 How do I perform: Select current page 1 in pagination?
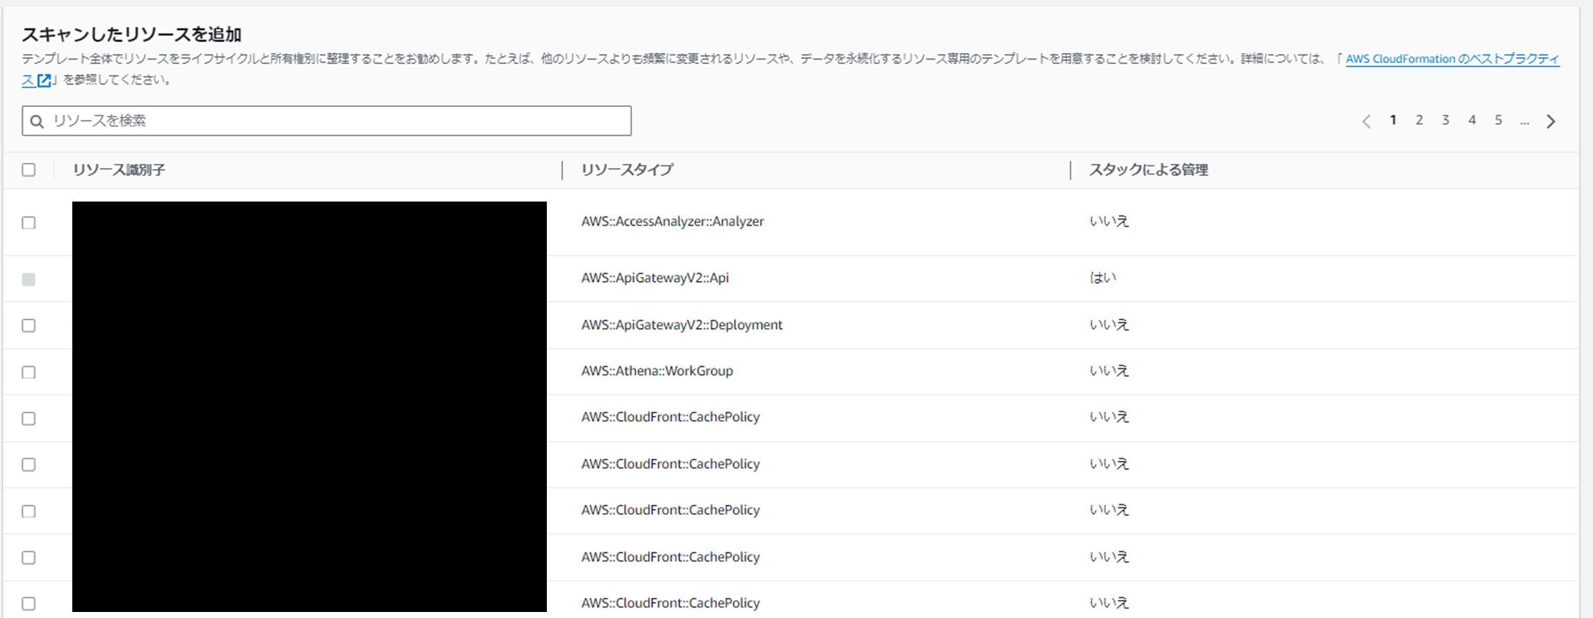pyautogui.click(x=1393, y=120)
